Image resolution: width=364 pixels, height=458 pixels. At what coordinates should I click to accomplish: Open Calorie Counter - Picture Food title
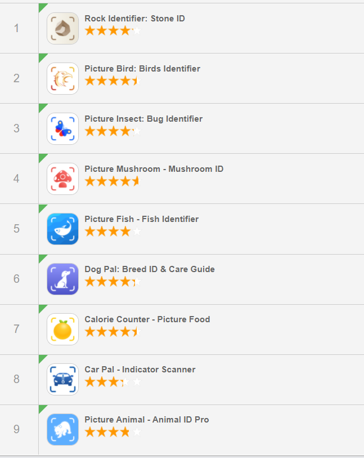(x=147, y=319)
